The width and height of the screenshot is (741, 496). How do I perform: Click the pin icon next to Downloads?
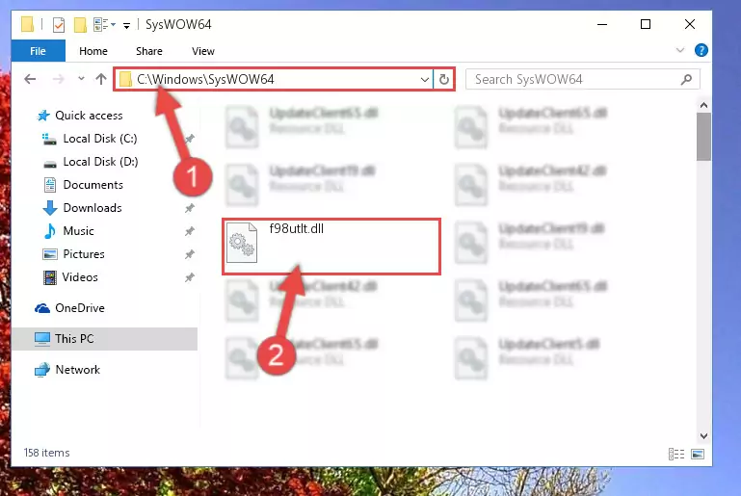point(190,208)
